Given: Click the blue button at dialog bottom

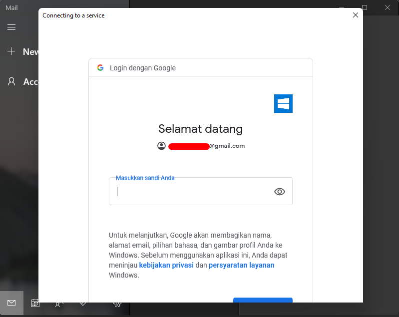Looking at the screenshot, I should click(263, 300).
